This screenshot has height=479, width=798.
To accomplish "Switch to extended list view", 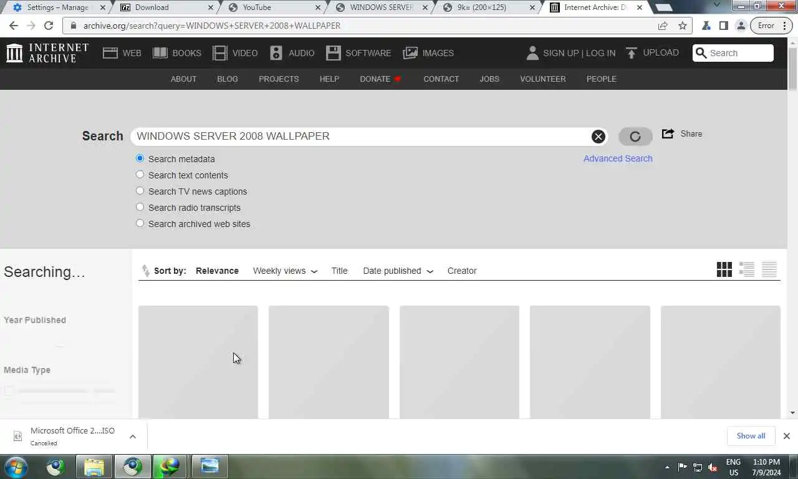I will point(747,269).
